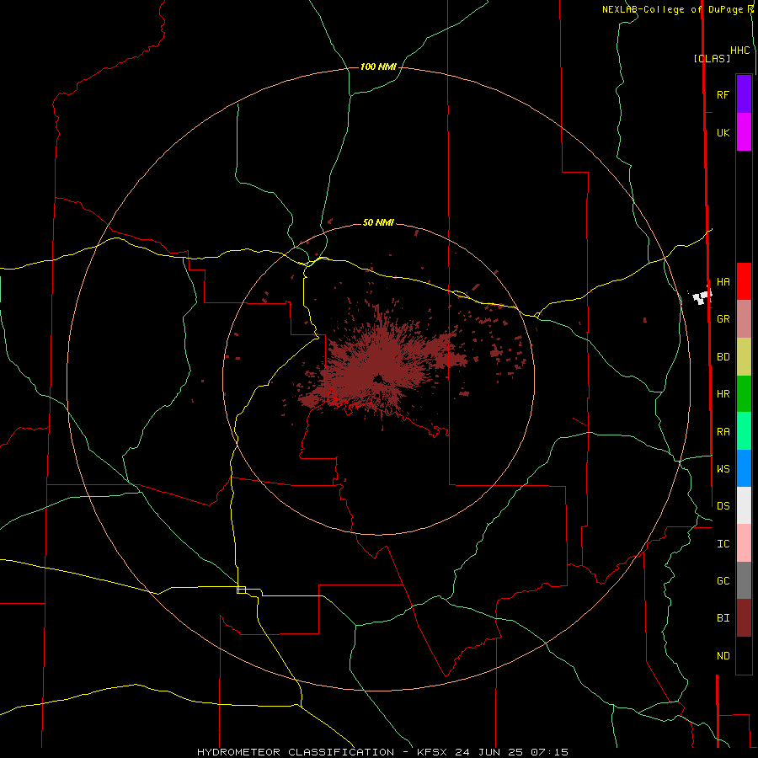Click the "RF" legend label
This screenshot has height=758, width=758.
click(723, 94)
